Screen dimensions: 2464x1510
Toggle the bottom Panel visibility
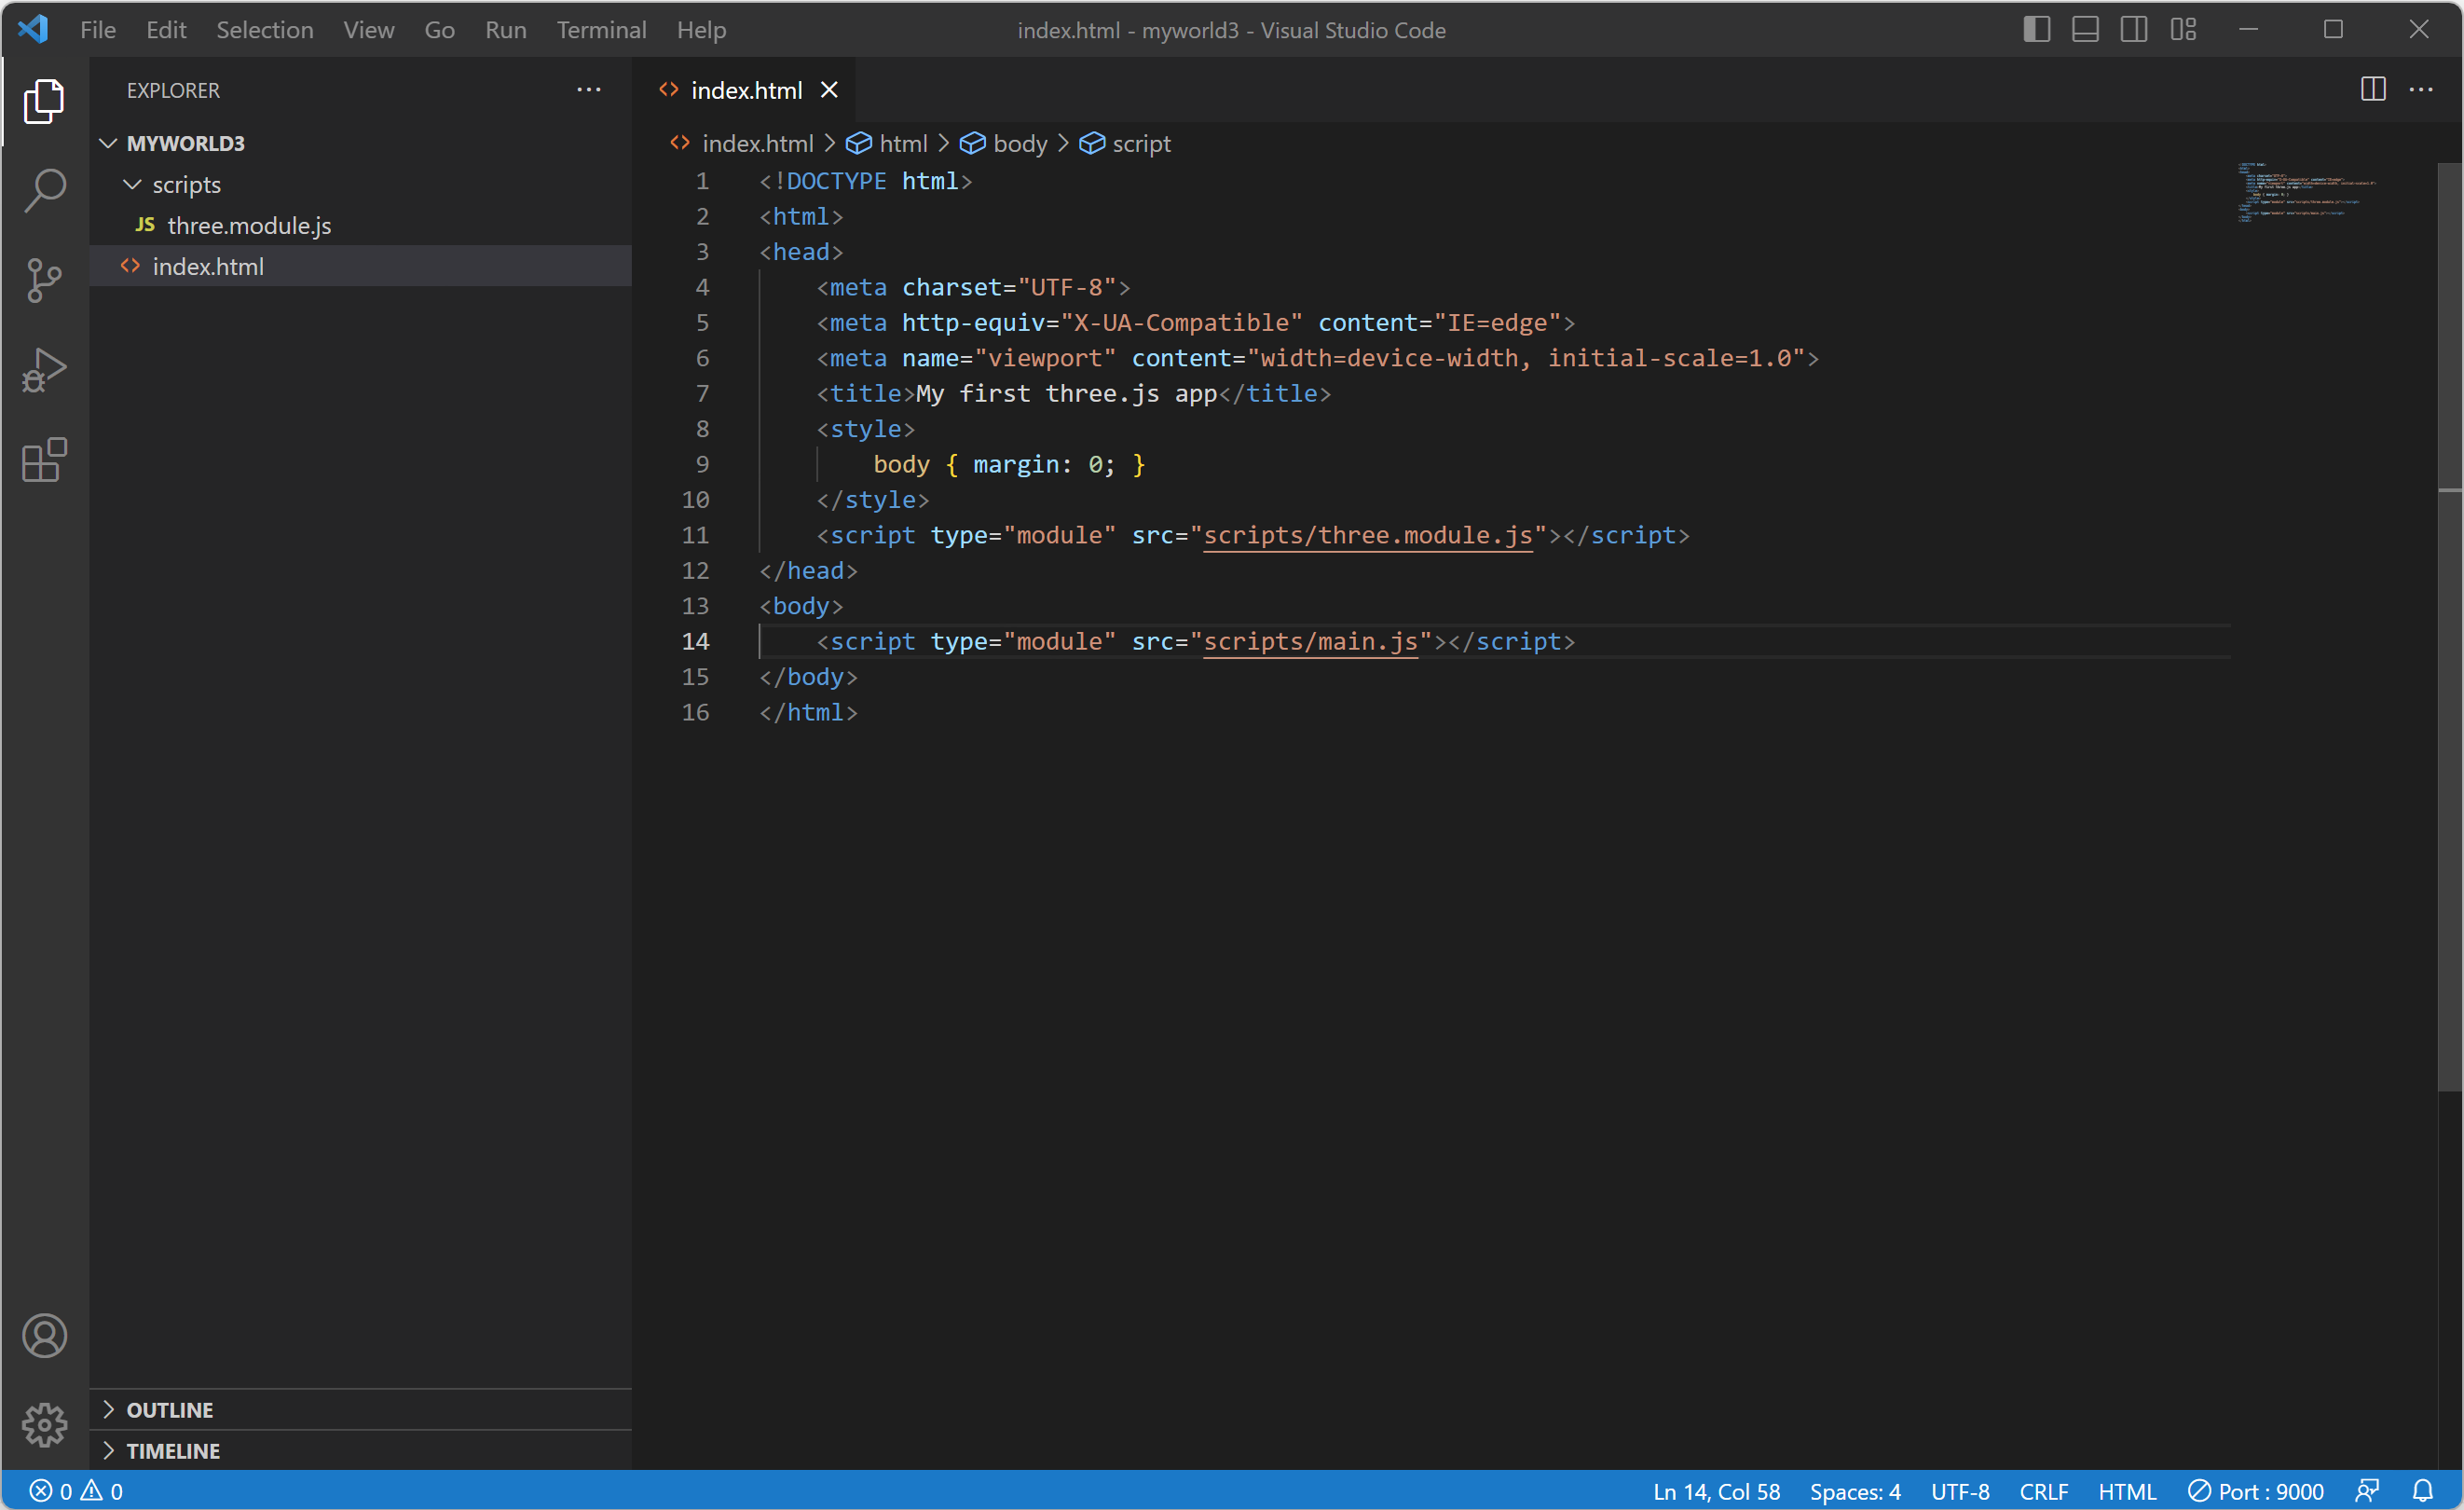(2085, 29)
